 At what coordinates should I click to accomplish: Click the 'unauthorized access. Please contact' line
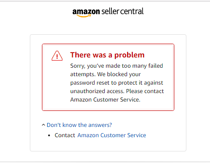(117, 91)
